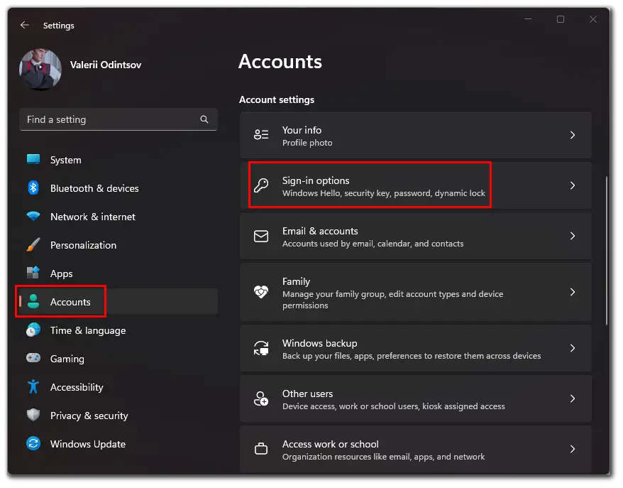Click the Email & accounts envelope icon
Image resolution: width=623 pixels, height=488 pixels.
pyautogui.click(x=261, y=236)
